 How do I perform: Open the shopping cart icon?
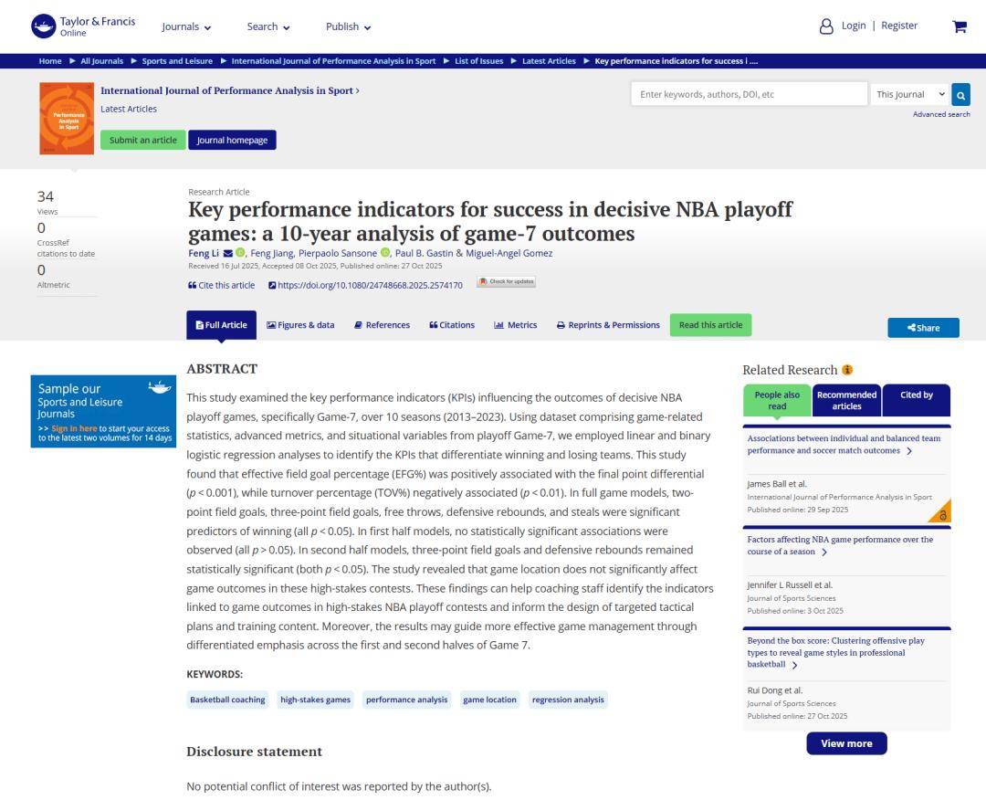click(959, 26)
